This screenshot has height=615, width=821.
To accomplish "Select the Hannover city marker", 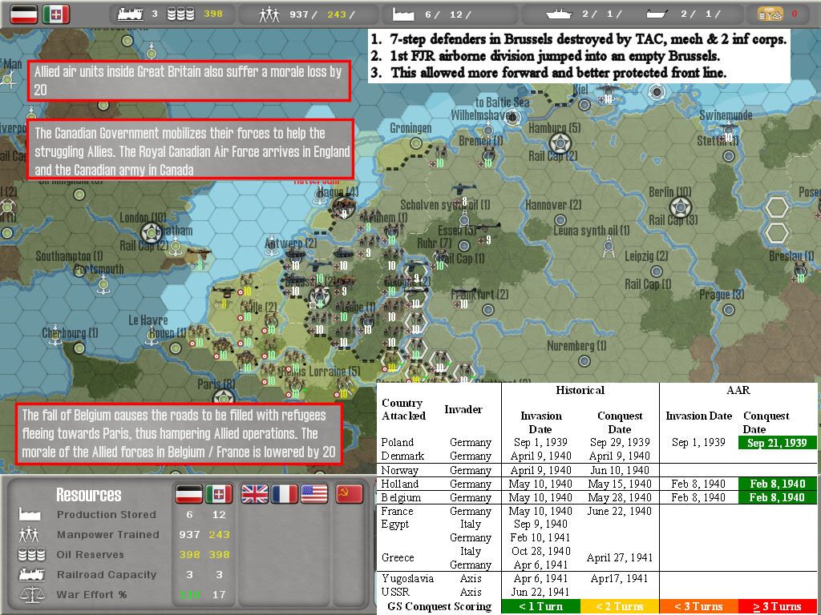I will pyautogui.click(x=560, y=220).
